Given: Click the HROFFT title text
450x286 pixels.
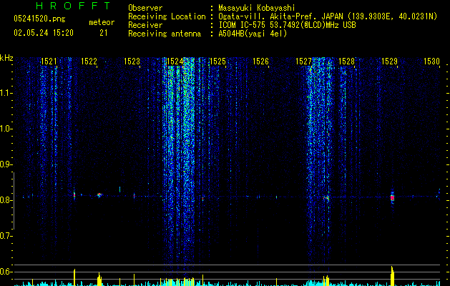Looking at the screenshot, I should click(73, 6).
